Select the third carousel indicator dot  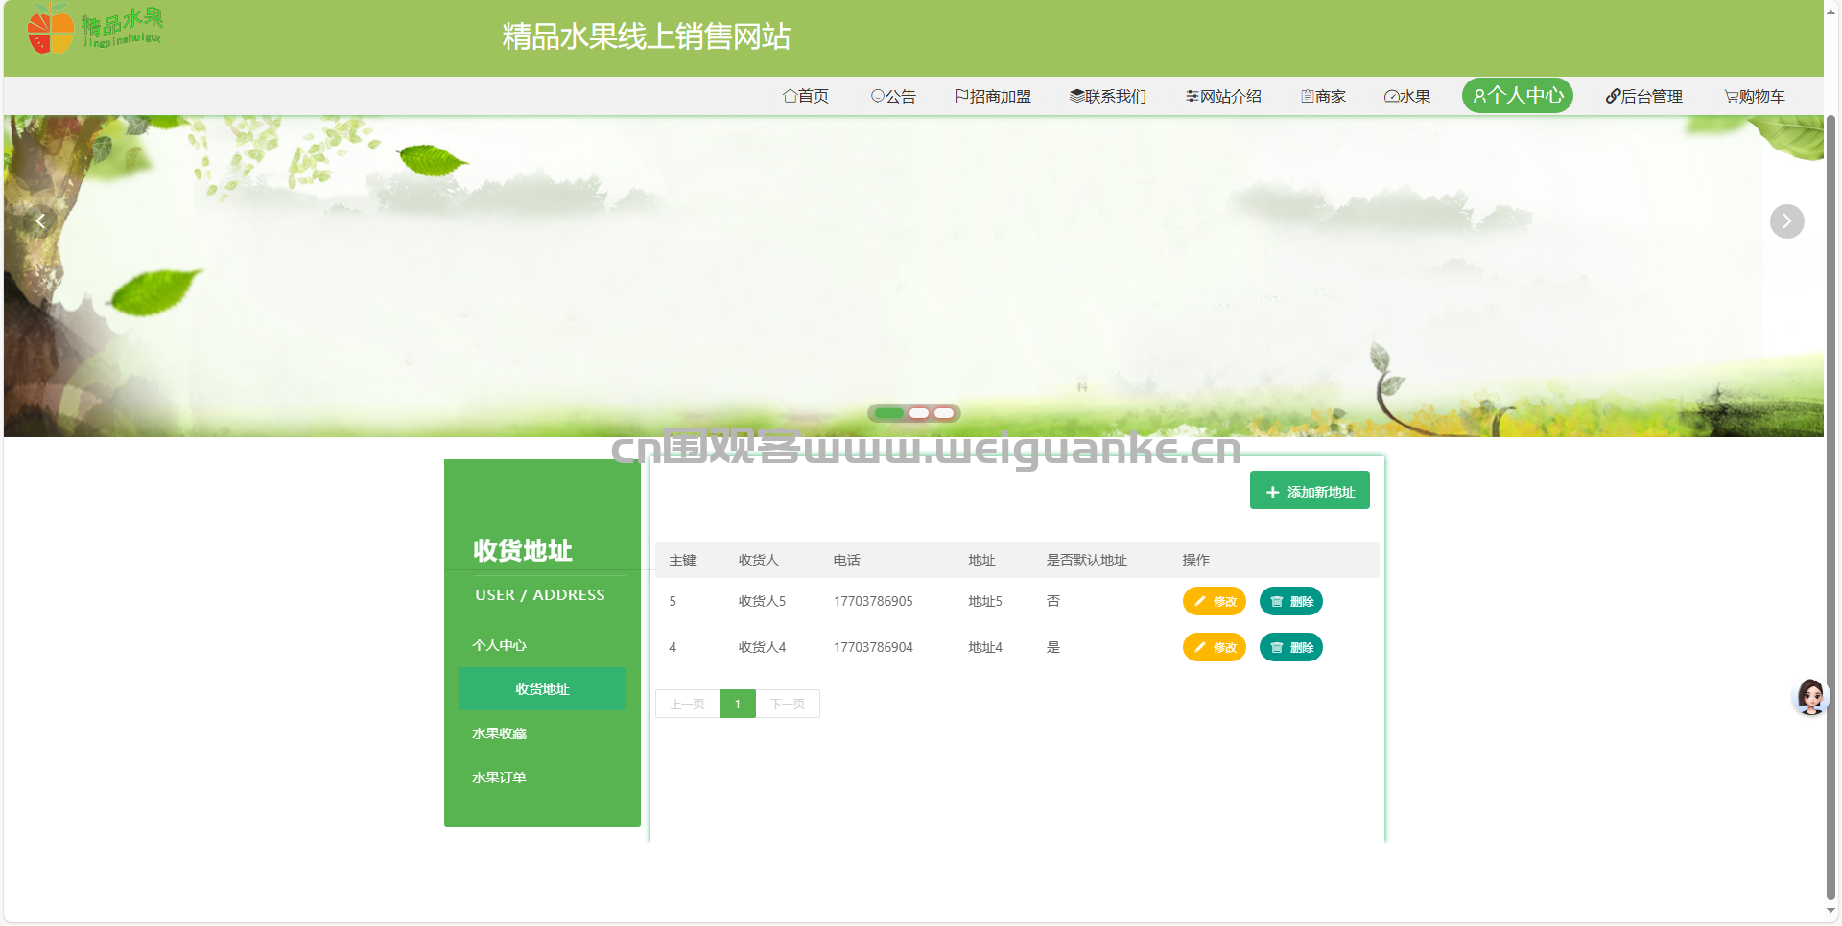pos(944,413)
